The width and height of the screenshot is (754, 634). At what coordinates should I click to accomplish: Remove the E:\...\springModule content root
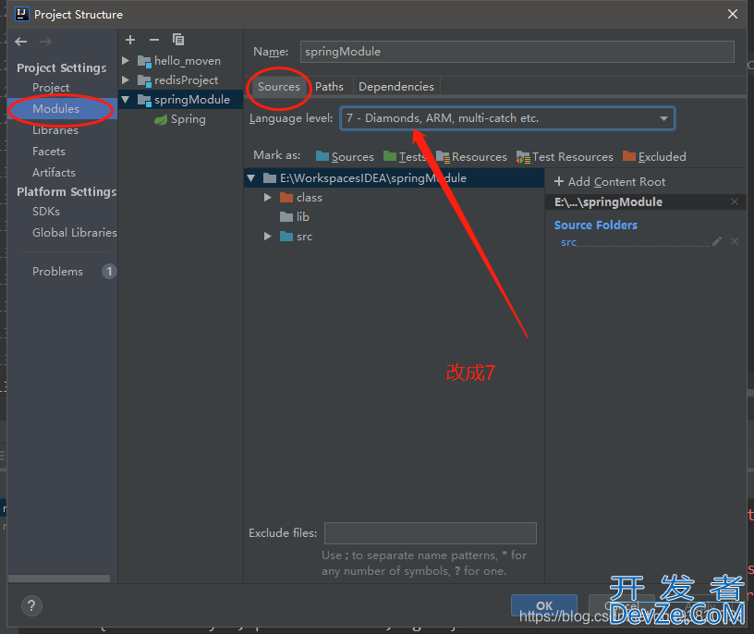click(735, 202)
